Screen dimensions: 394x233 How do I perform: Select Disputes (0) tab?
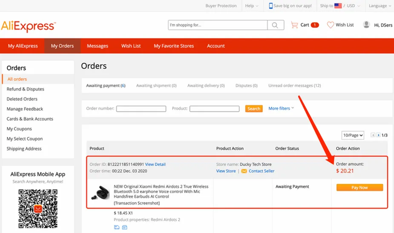247,85
